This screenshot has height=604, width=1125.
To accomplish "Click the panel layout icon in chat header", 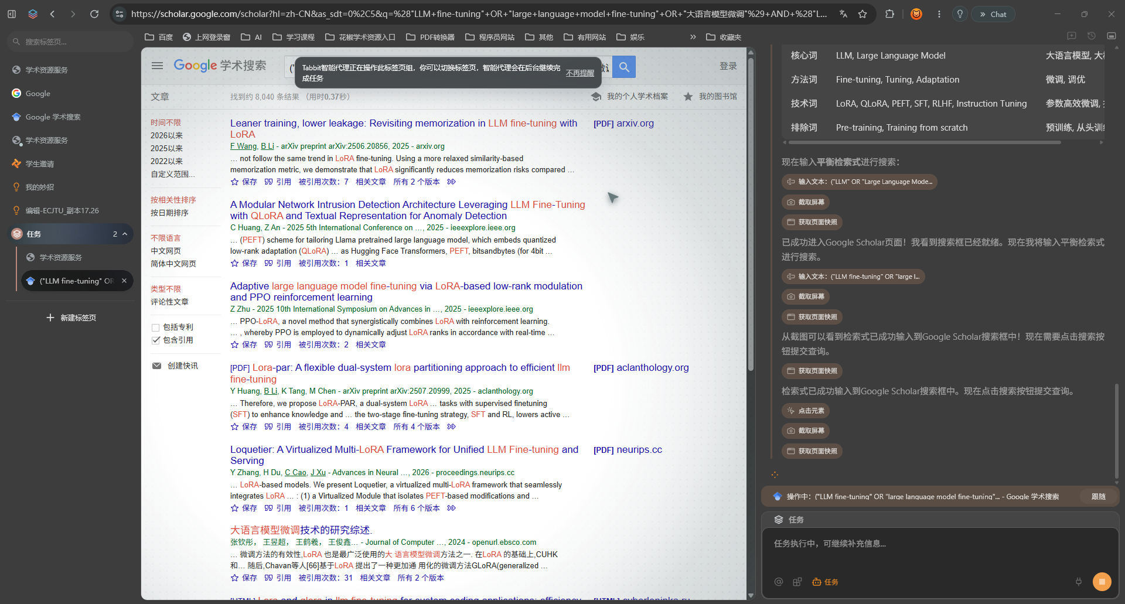I will 1112,36.
